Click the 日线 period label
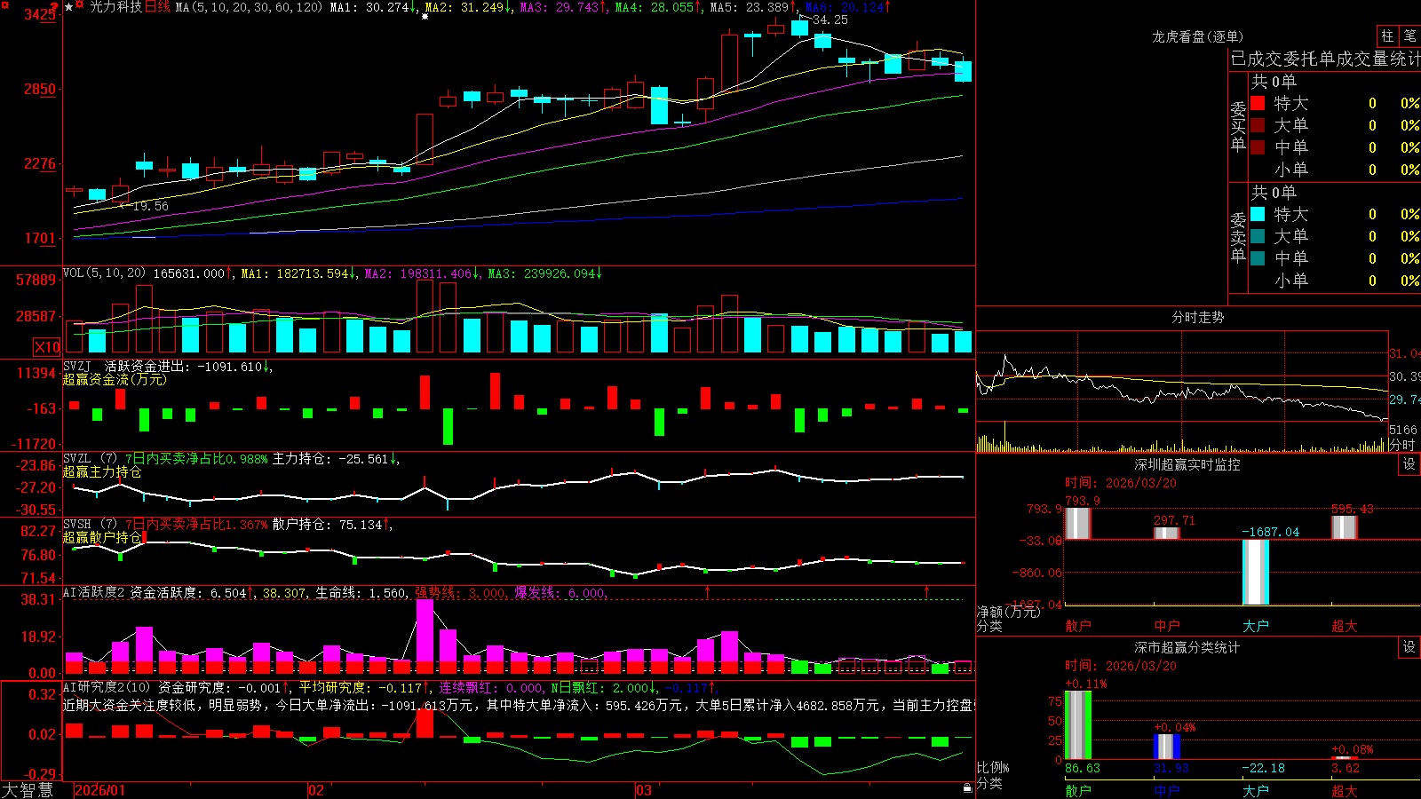 click(x=157, y=7)
